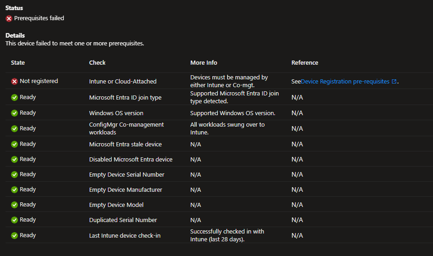Click Reference N/A in Last Intune device check-in row
433x256 pixels.
pos(297,236)
